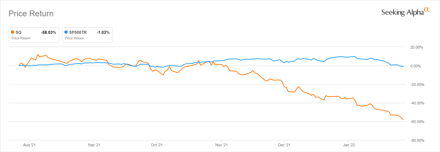Screen dimensions: 440x152
Task: Click the orange alpha symbol in logo
Action: 426,10
